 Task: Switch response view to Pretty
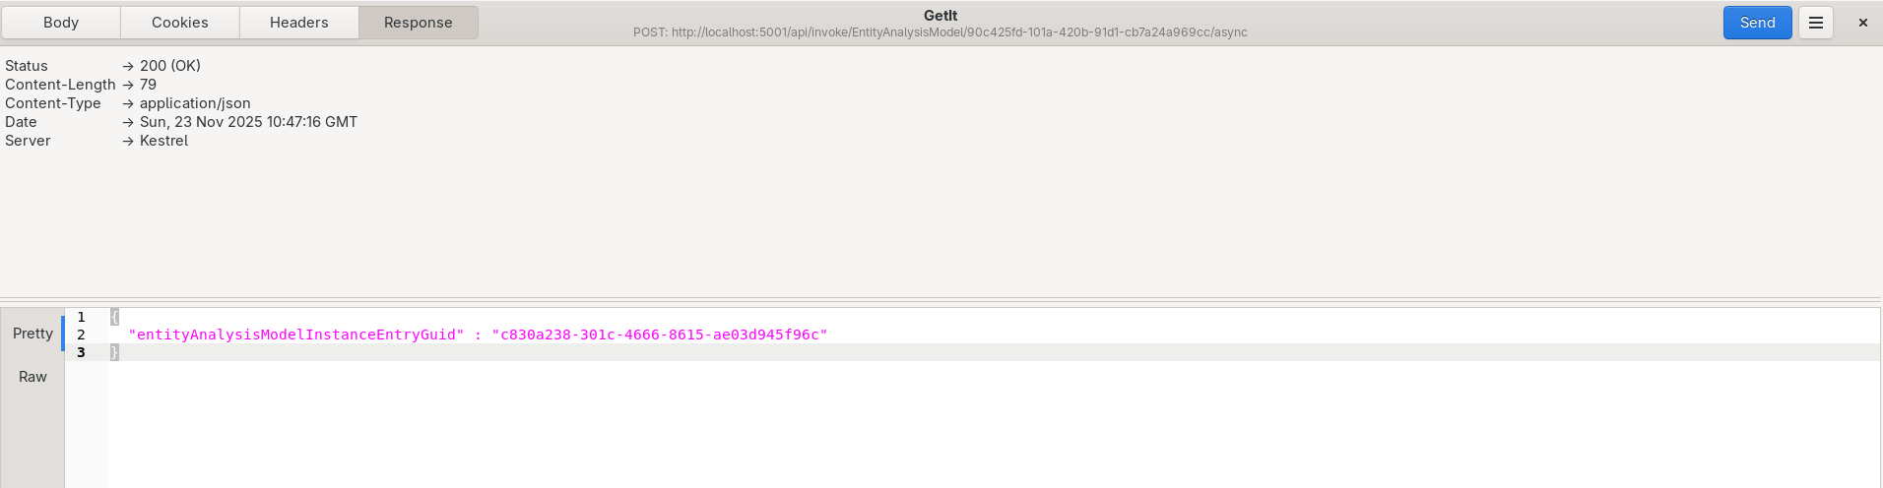32,334
